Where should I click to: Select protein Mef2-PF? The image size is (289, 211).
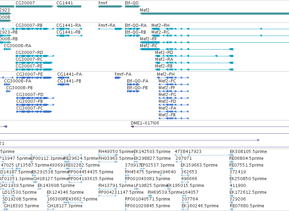pyautogui.click(x=174, y=91)
